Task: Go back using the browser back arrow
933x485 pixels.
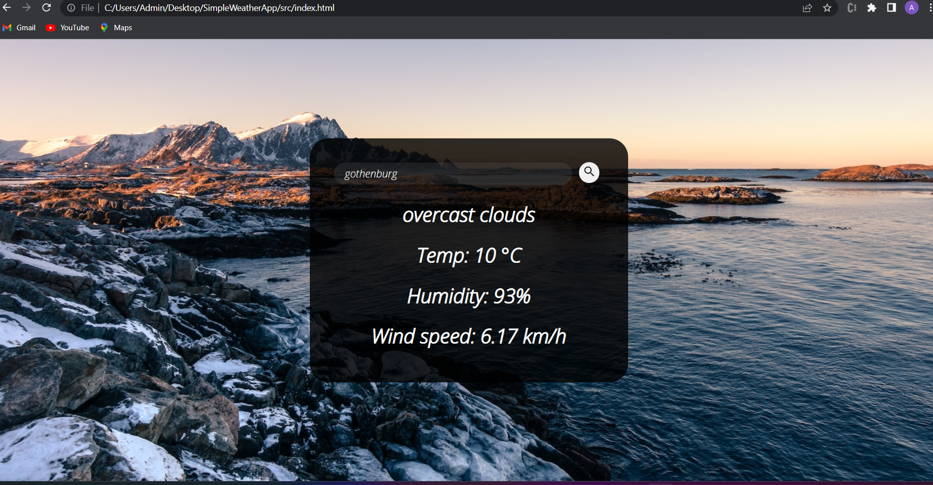Action: (x=7, y=7)
